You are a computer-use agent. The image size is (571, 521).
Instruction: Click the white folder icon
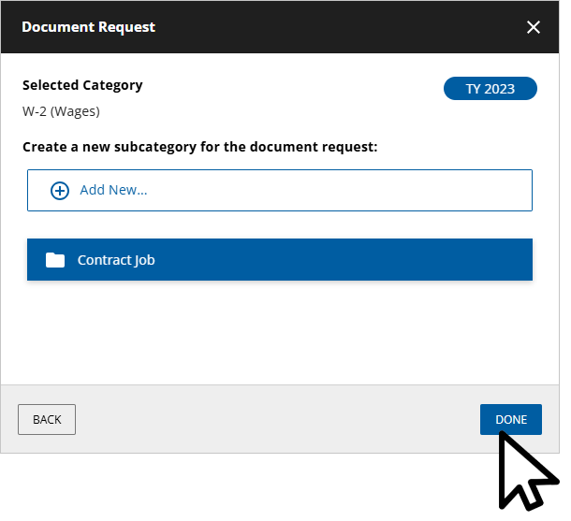click(x=55, y=260)
